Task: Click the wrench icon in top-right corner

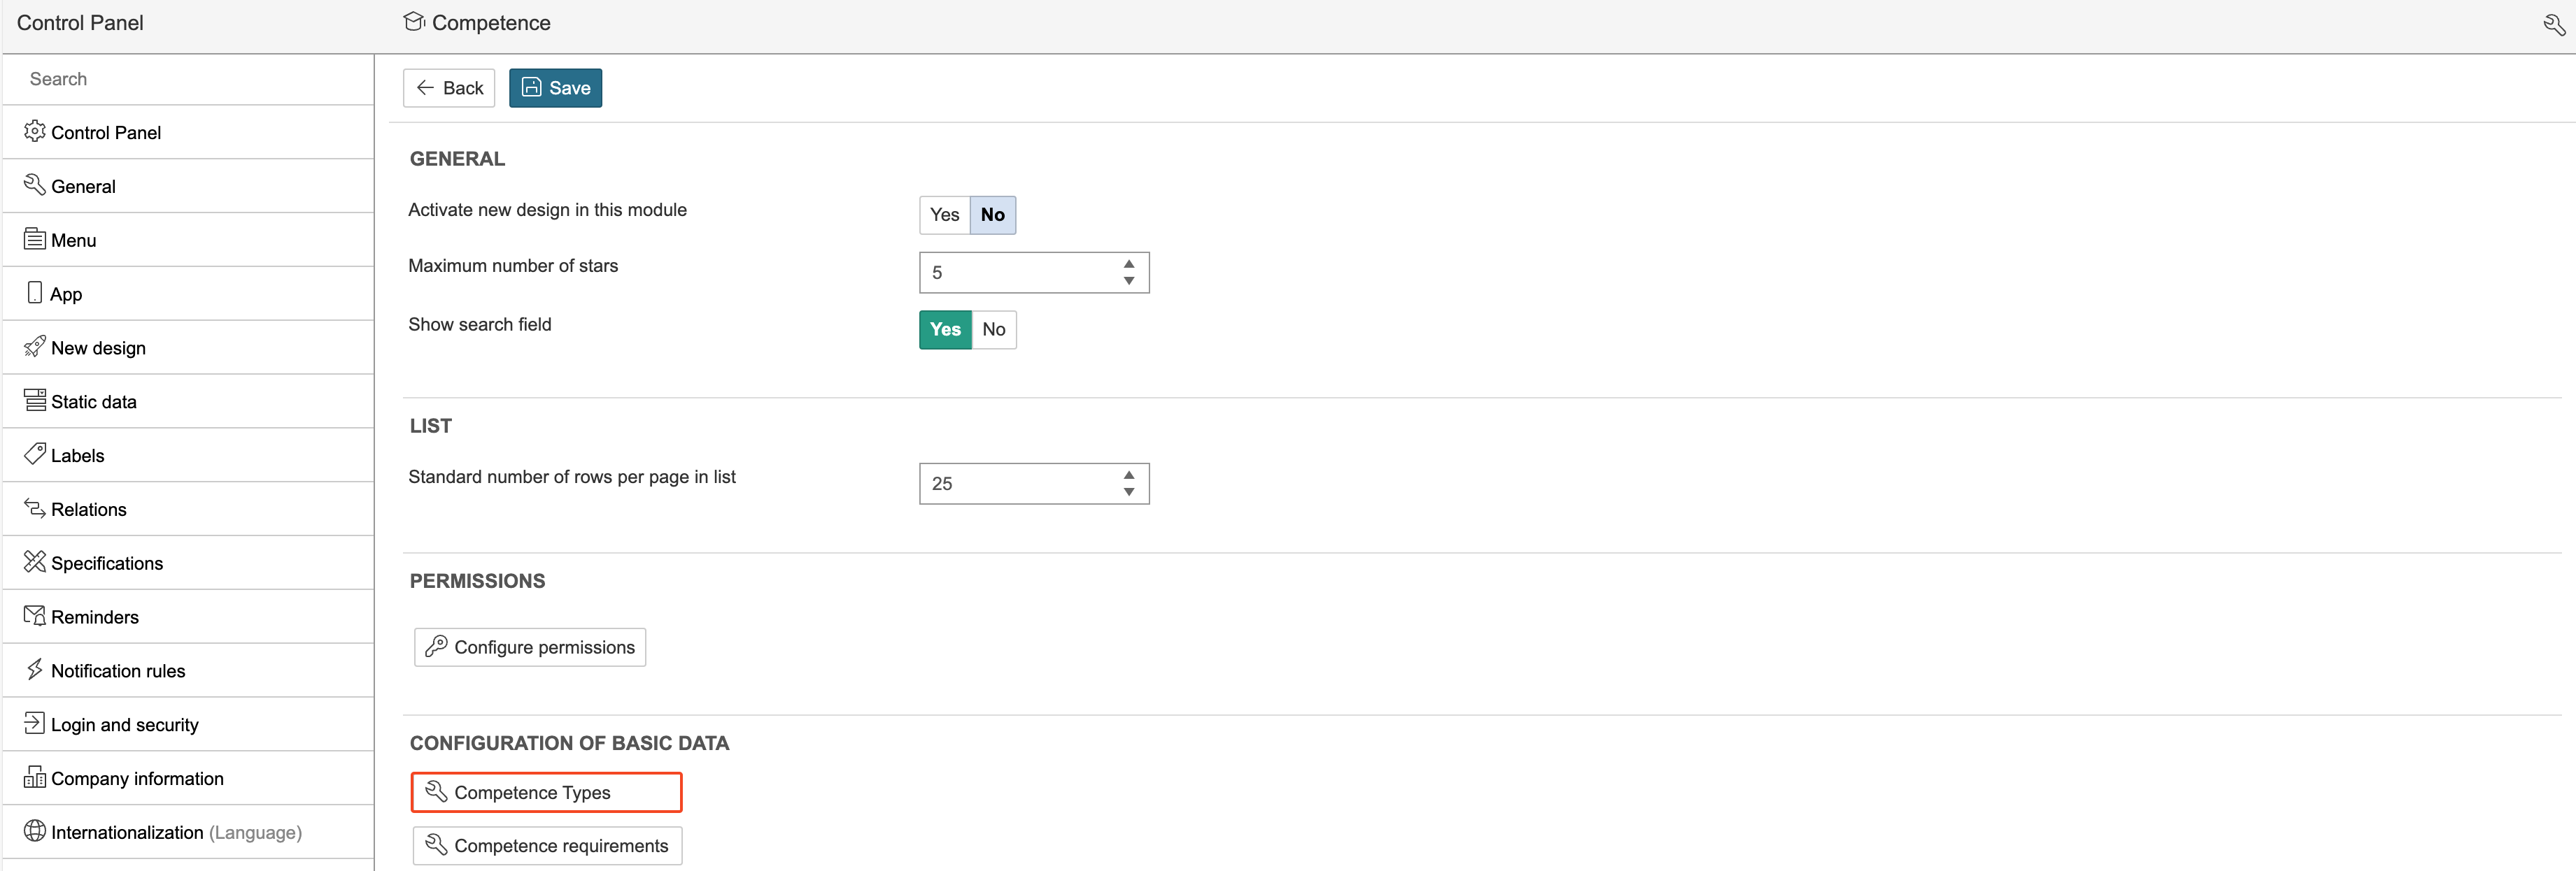Action: (x=2553, y=25)
